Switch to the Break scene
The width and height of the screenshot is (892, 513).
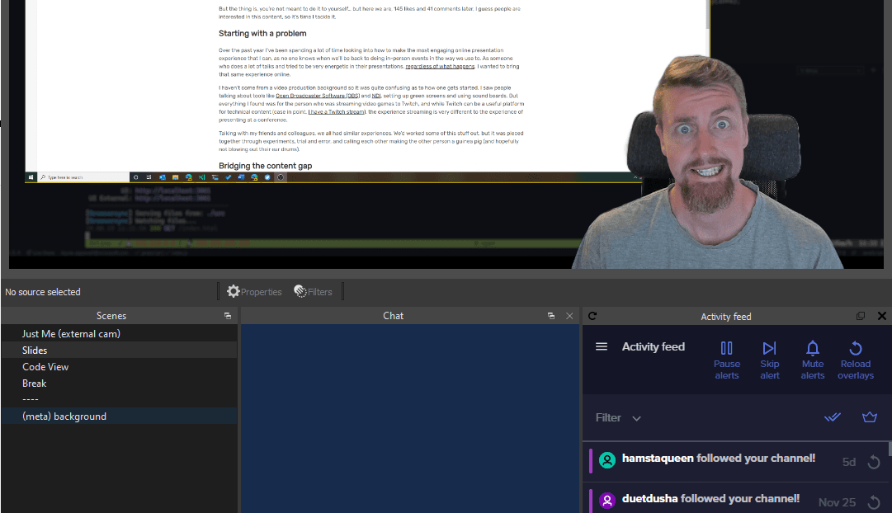[34, 383]
